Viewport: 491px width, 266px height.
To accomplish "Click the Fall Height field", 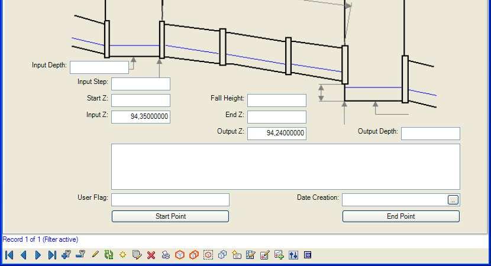I will pos(277,100).
